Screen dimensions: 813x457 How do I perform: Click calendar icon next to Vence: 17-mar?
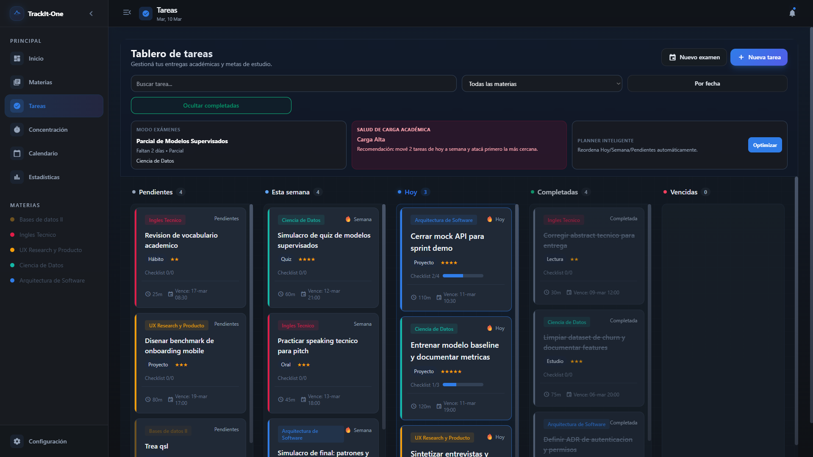click(x=170, y=294)
